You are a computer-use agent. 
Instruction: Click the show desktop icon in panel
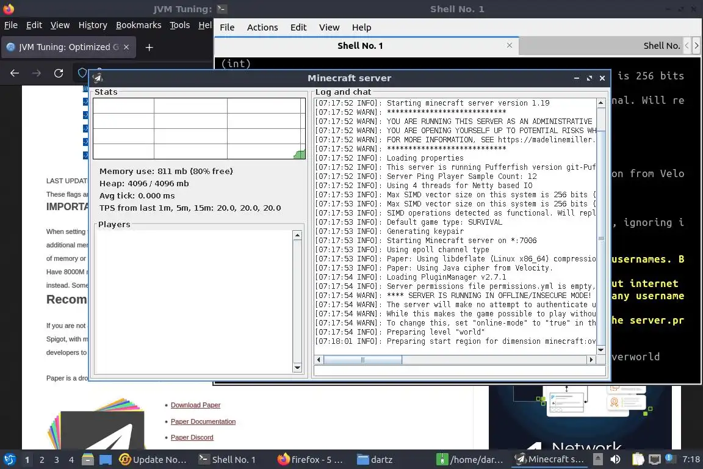pyautogui.click(x=106, y=460)
